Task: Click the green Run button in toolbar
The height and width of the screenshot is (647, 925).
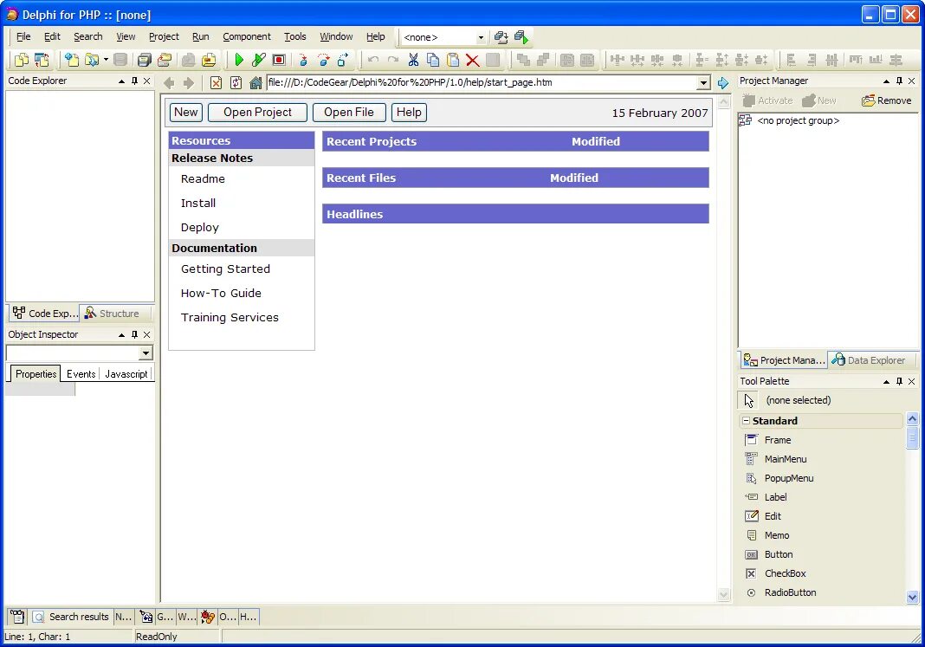Action: 239,60
